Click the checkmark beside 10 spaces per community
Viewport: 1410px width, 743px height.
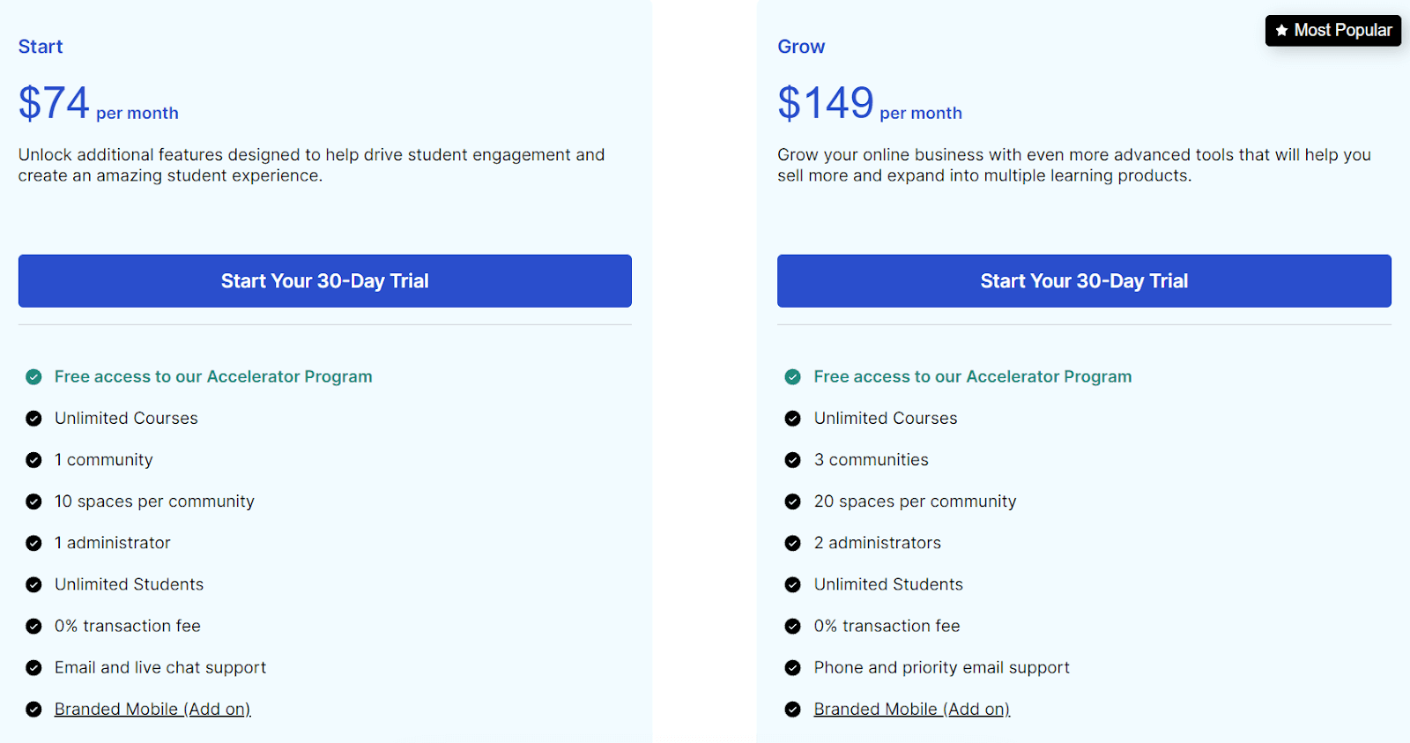point(33,501)
